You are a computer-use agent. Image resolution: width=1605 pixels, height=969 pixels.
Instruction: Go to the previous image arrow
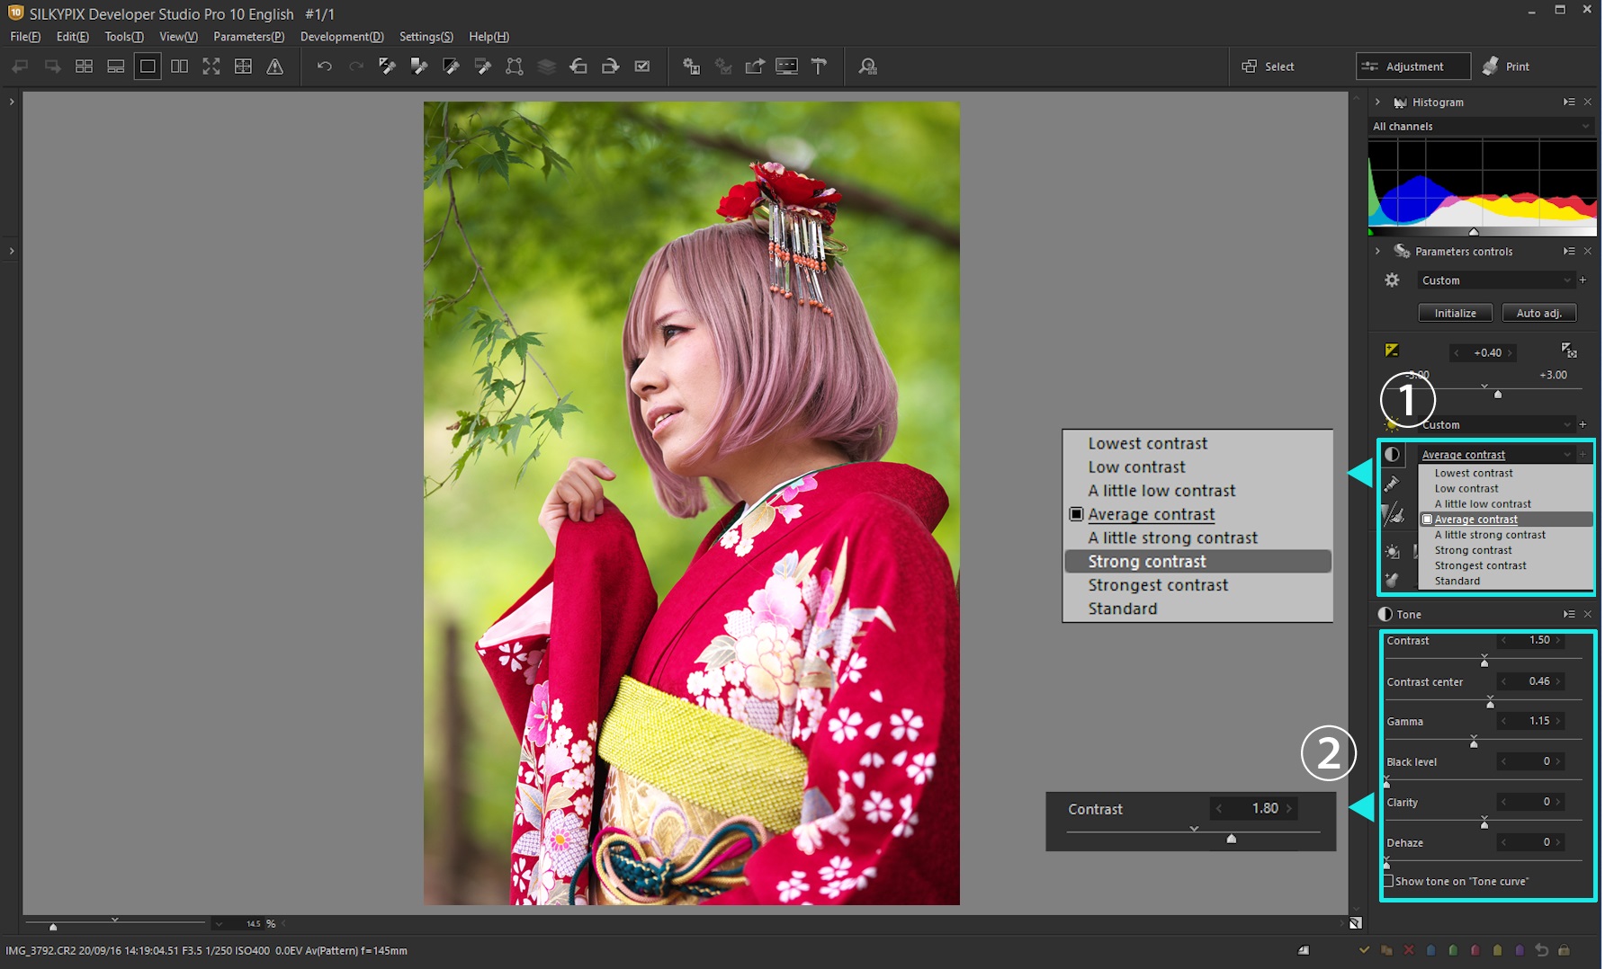[20, 67]
